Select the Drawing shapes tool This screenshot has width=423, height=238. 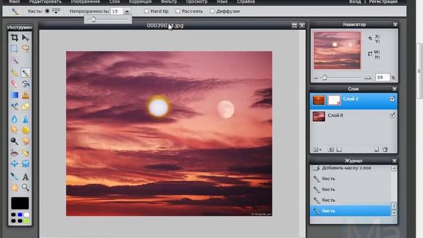(26, 106)
